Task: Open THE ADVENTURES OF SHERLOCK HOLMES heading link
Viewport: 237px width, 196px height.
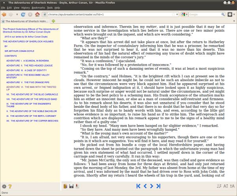Action: click(28, 41)
